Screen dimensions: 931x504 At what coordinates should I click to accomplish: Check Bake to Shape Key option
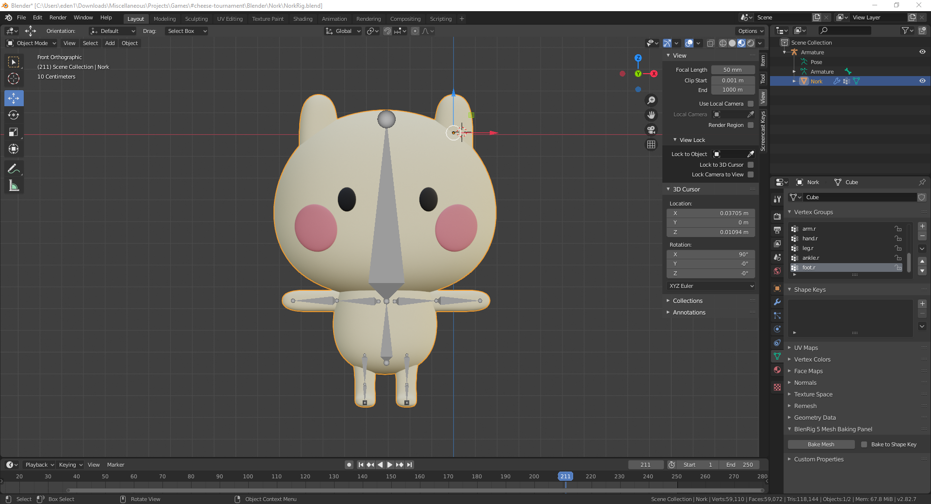864,444
